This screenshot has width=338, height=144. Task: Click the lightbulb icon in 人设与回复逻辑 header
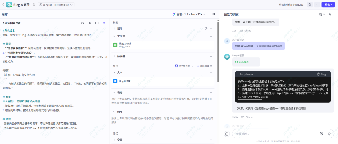tap(90, 23)
